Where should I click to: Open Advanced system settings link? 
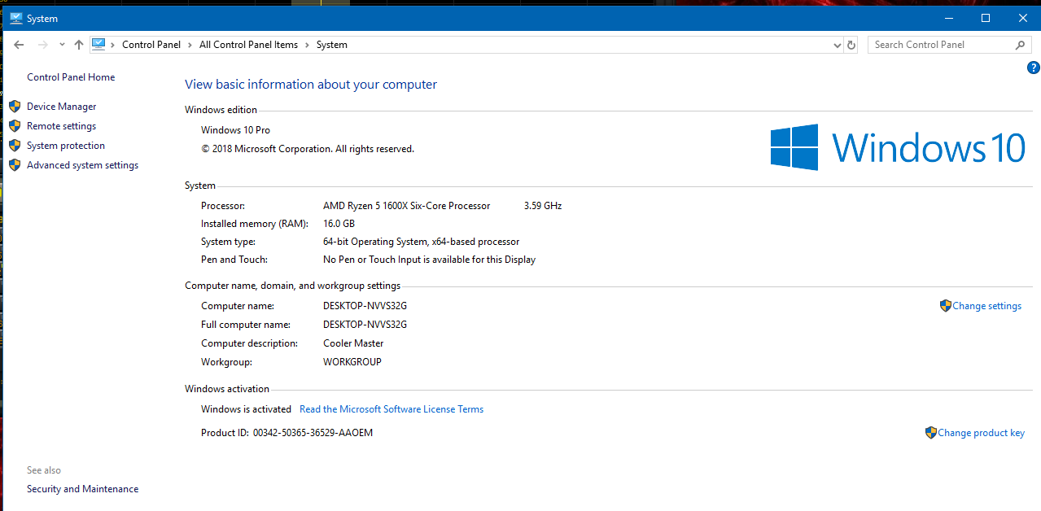coord(83,165)
